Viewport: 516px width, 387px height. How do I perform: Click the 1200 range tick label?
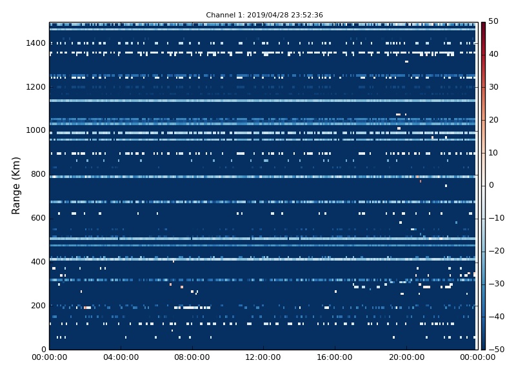coord(36,87)
